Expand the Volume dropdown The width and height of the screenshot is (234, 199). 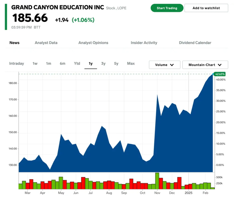click(x=164, y=65)
